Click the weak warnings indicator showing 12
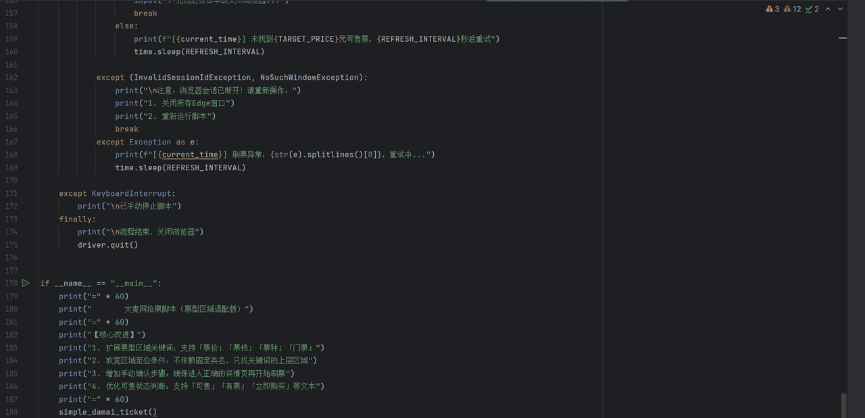The image size is (865, 418). pos(791,9)
